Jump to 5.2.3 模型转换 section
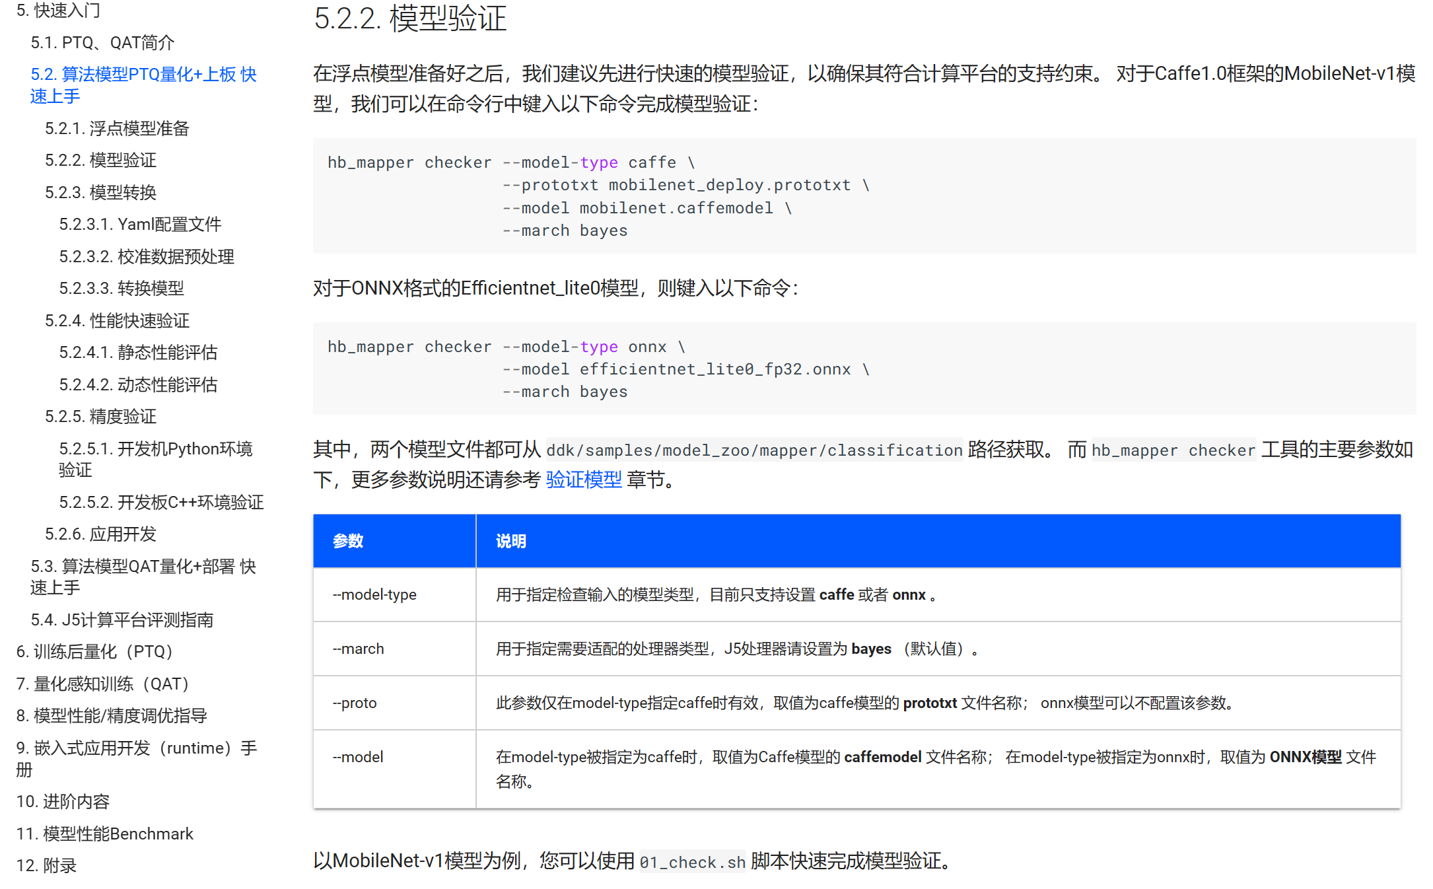 click(x=100, y=192)
